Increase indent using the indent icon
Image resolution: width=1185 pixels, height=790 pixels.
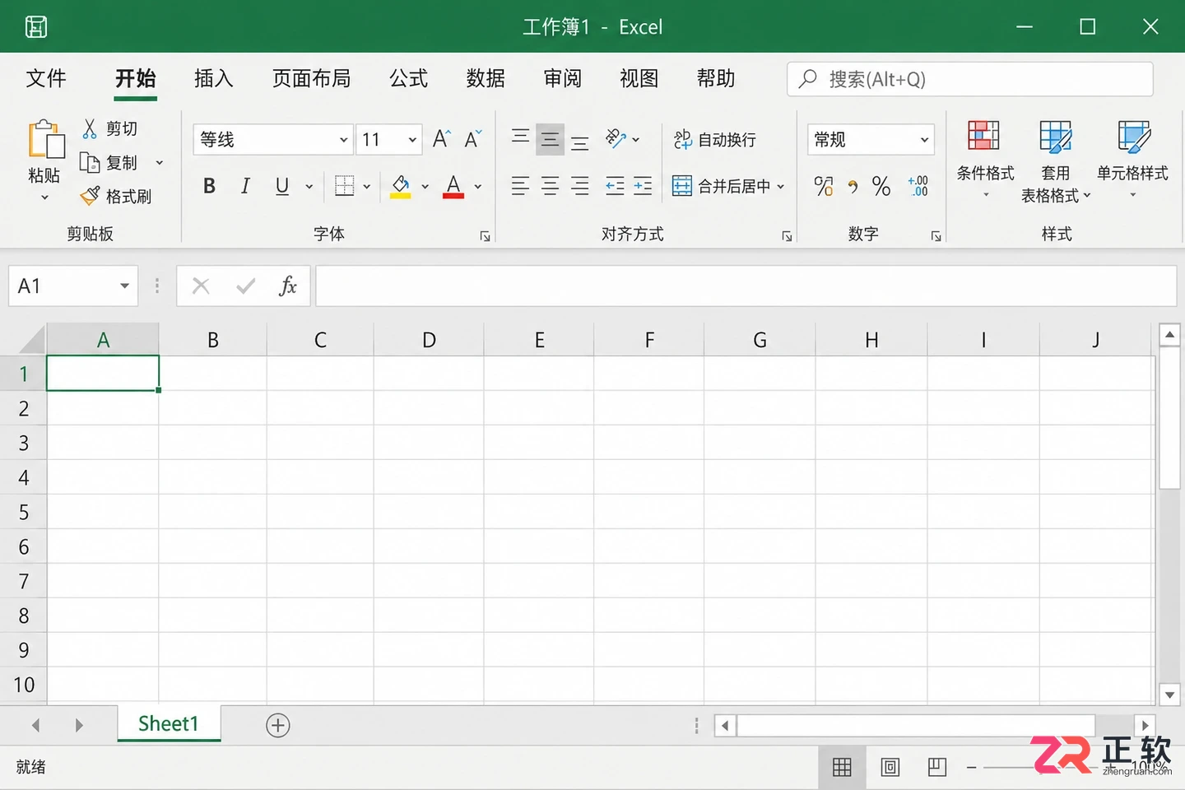coord(643,186)
